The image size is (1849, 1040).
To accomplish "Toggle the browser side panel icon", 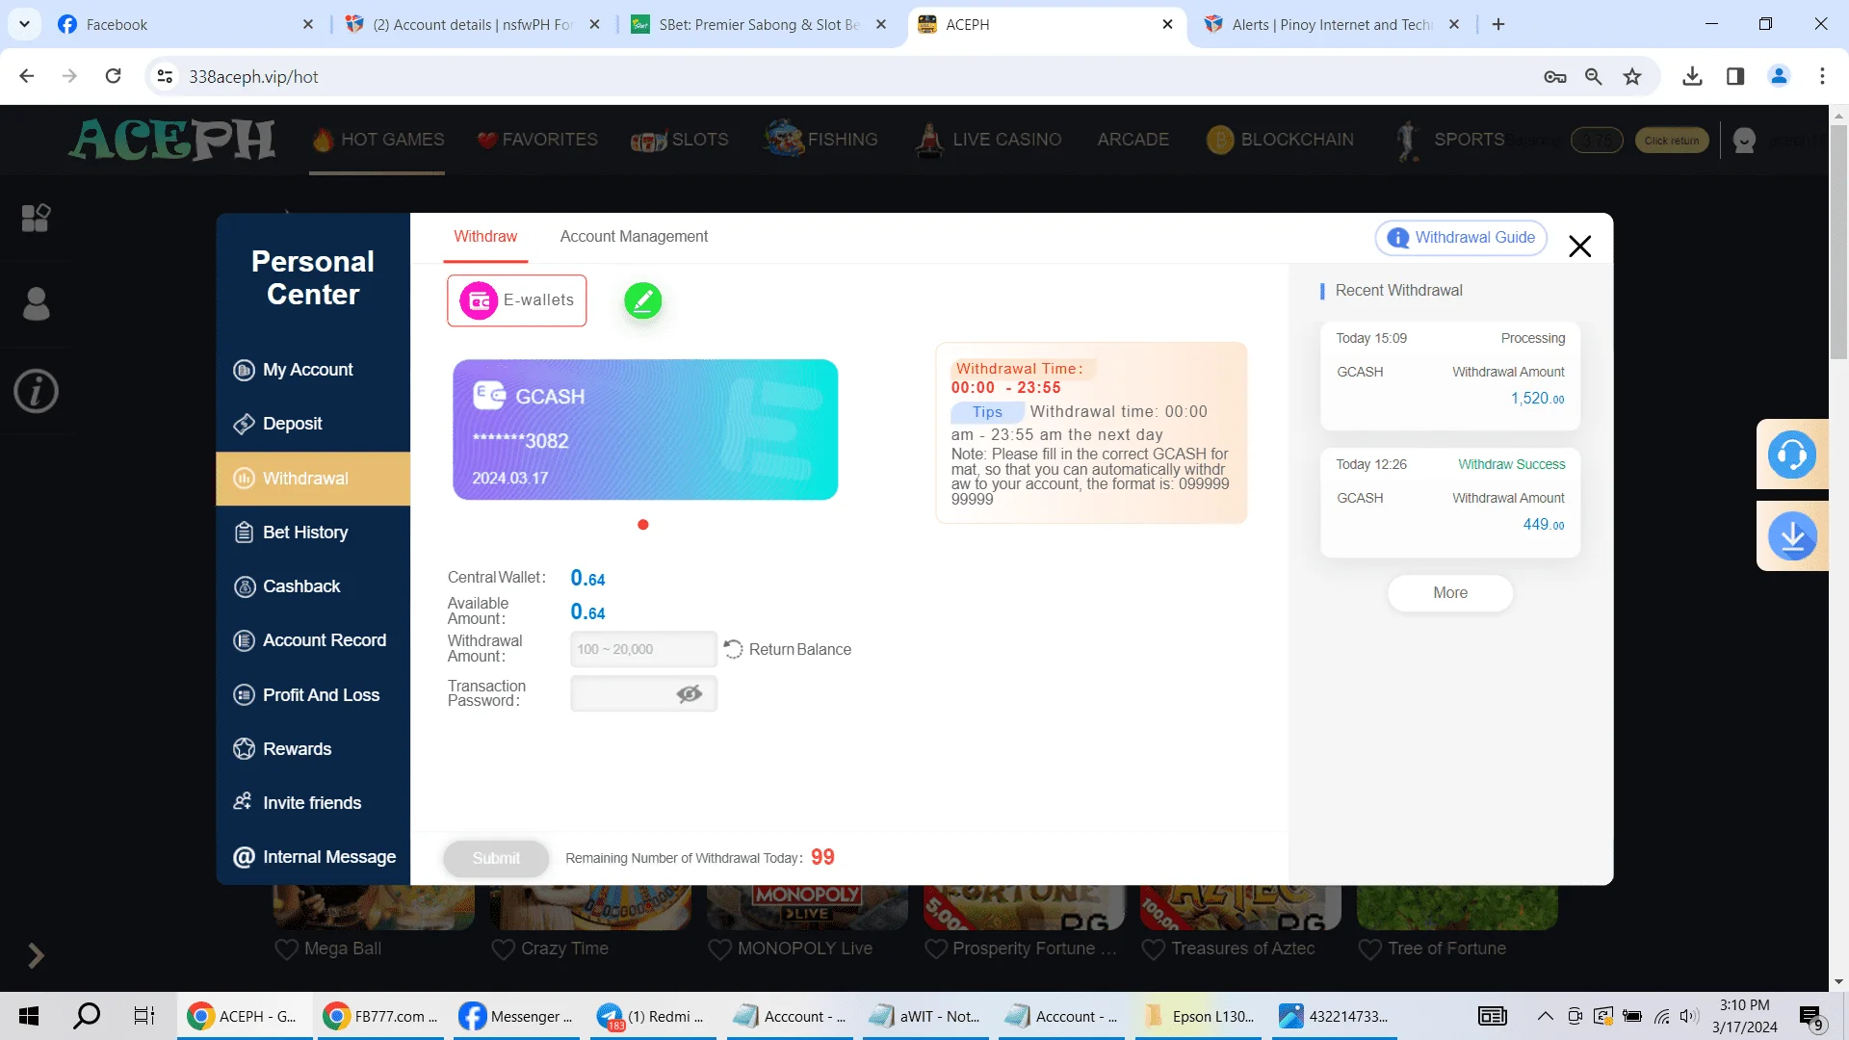I will (1735, 76).
